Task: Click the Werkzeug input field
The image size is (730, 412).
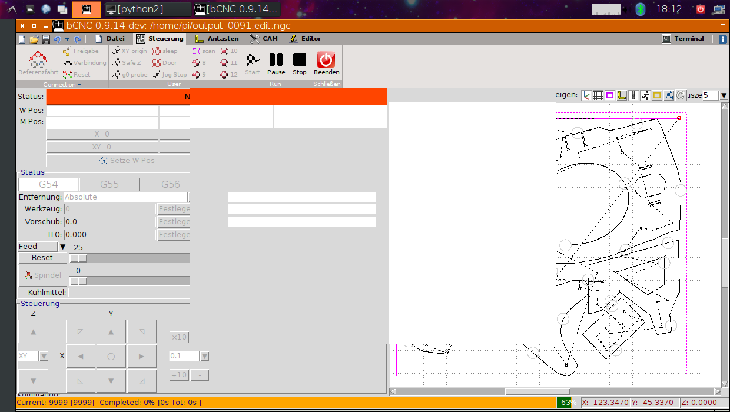Action: [109, 209]
